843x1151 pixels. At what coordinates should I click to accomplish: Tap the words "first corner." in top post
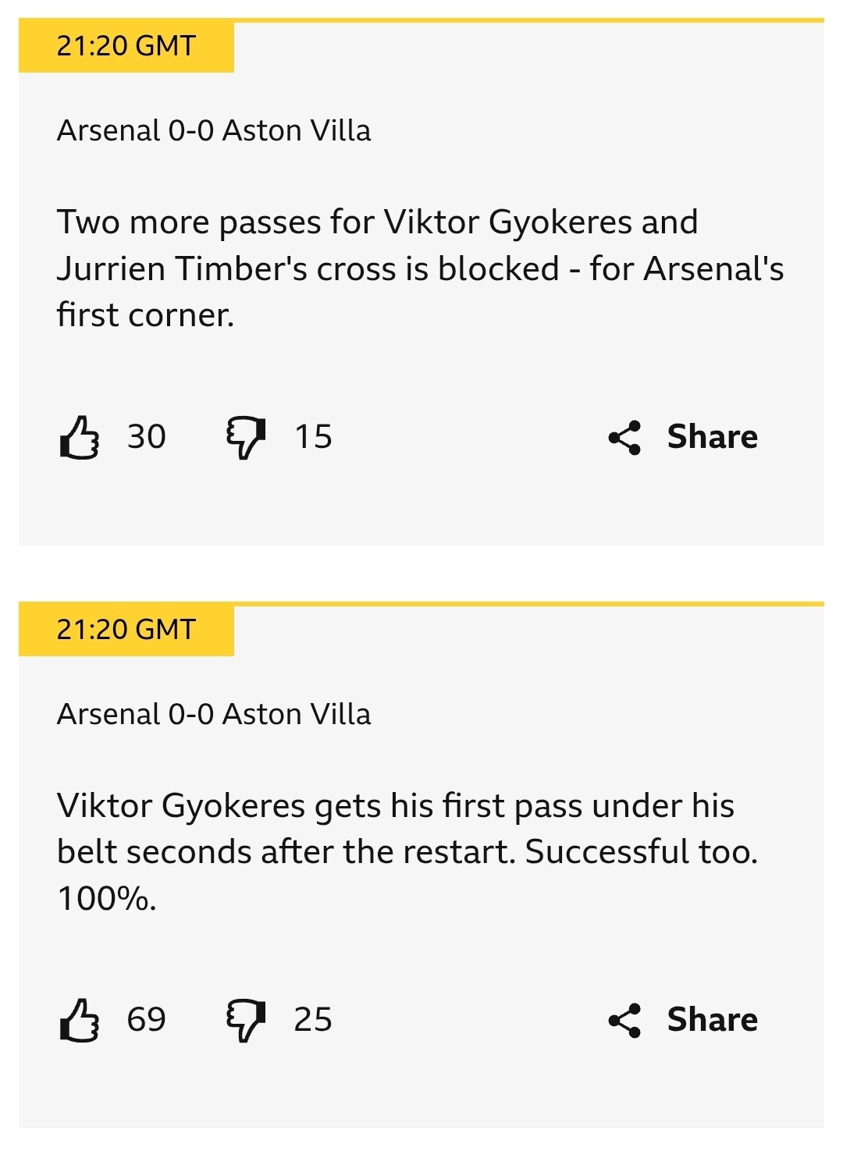click(x=145, y=315)
